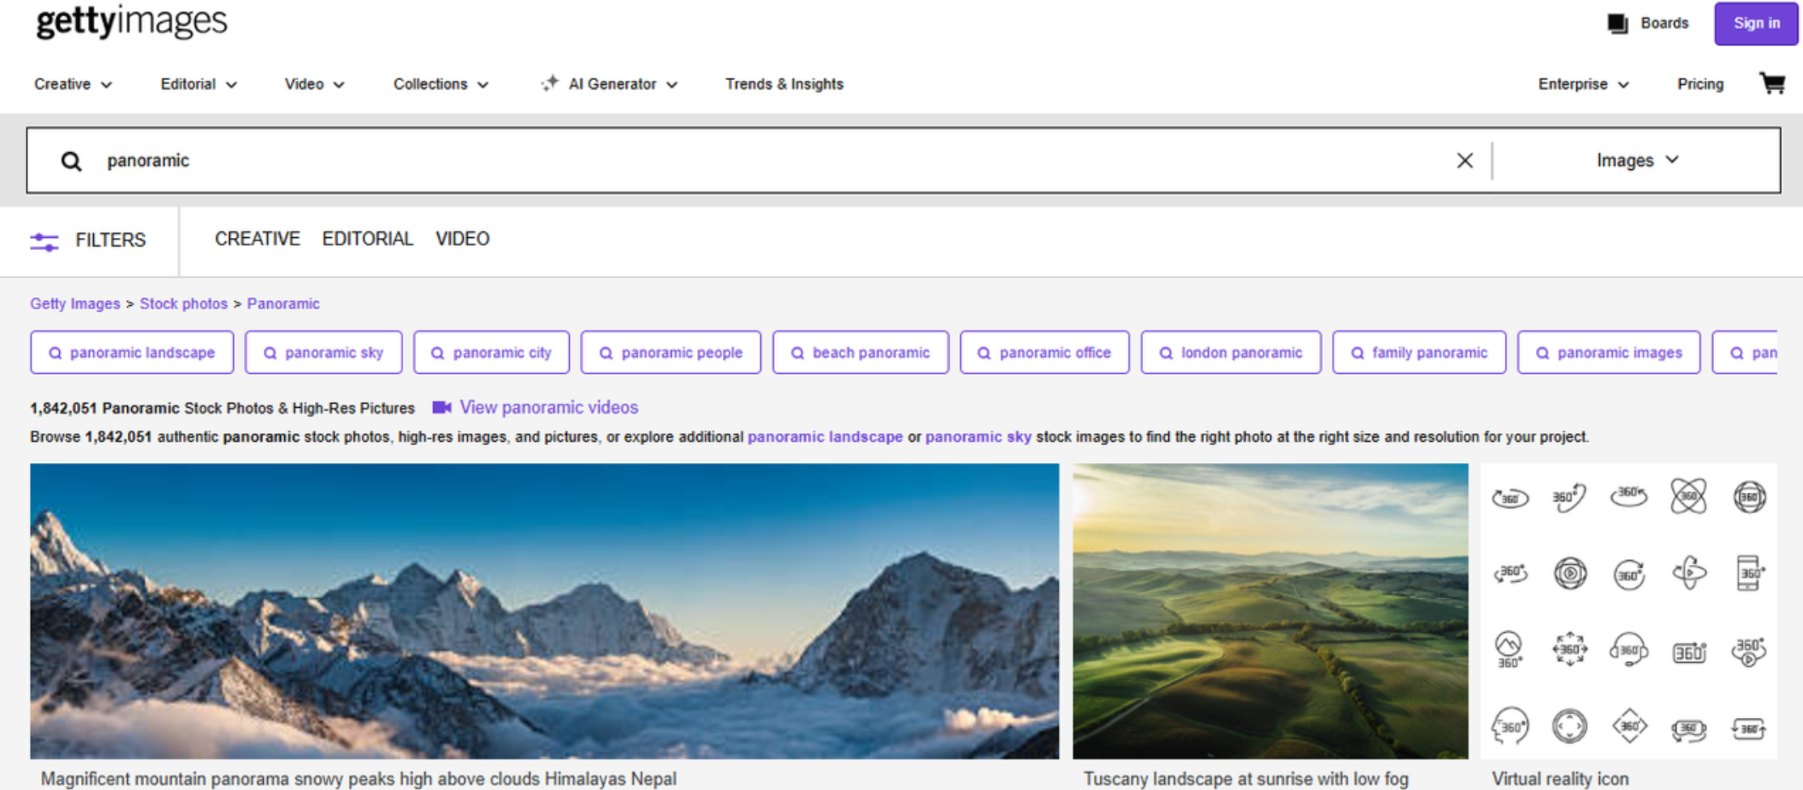Switch to the EDITORIAL results tab
The image size is (1803, 790).
368,239
